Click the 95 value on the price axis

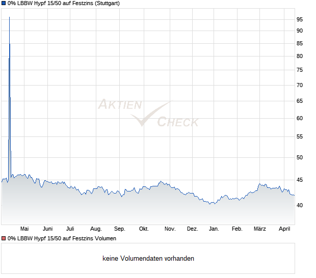coord(300,19)
